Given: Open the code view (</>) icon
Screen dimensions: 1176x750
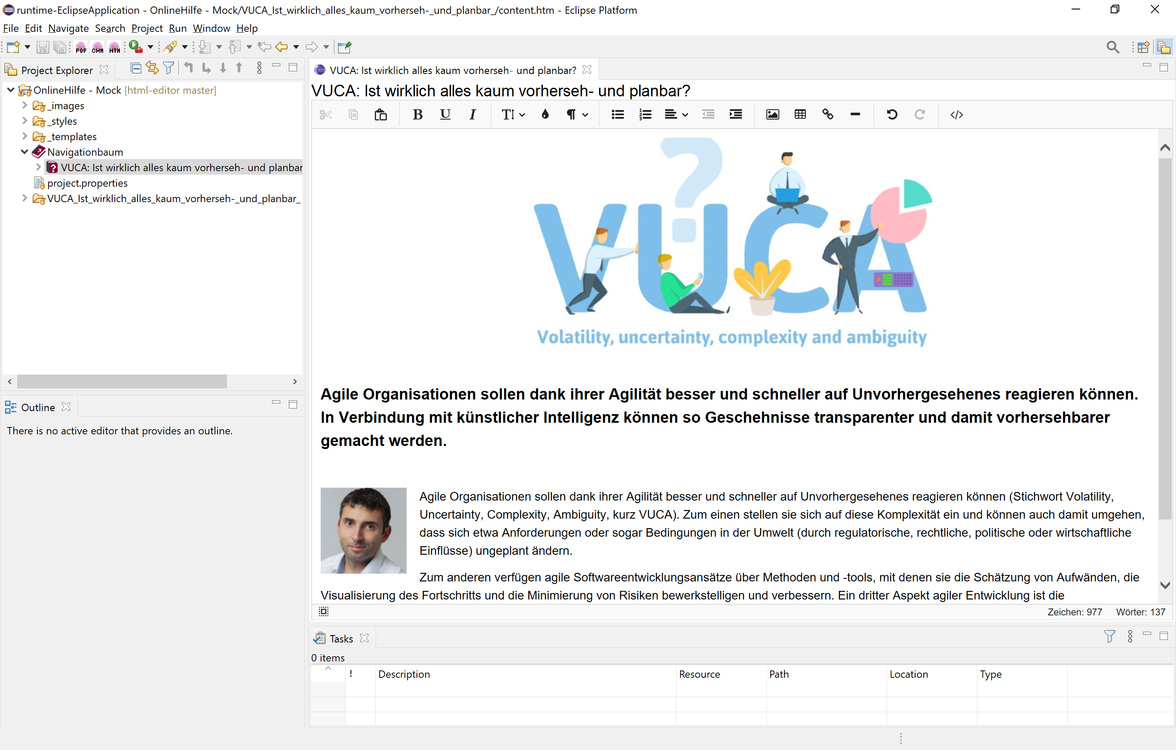Looking at the screenshot, I should [x=956, y=114].
